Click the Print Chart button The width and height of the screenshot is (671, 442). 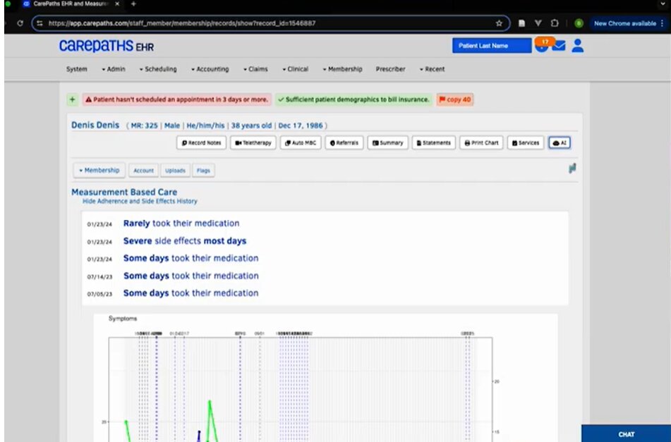pyautogui.click(x=482, y=142)
